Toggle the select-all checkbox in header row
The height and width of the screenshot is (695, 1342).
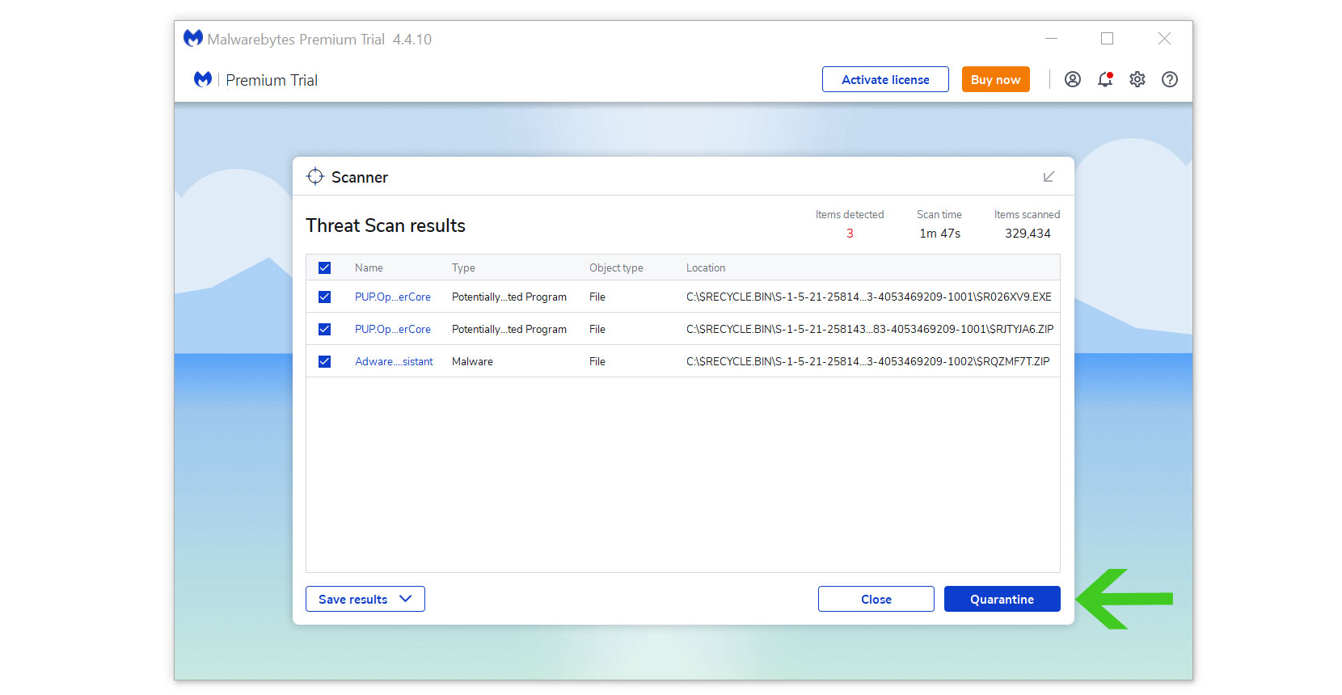tap(324, 267)
